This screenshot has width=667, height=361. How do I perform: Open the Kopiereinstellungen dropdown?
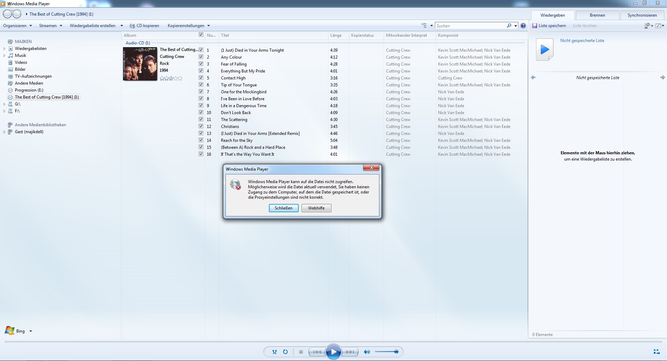pyautogui.click(x=189, y=26)
